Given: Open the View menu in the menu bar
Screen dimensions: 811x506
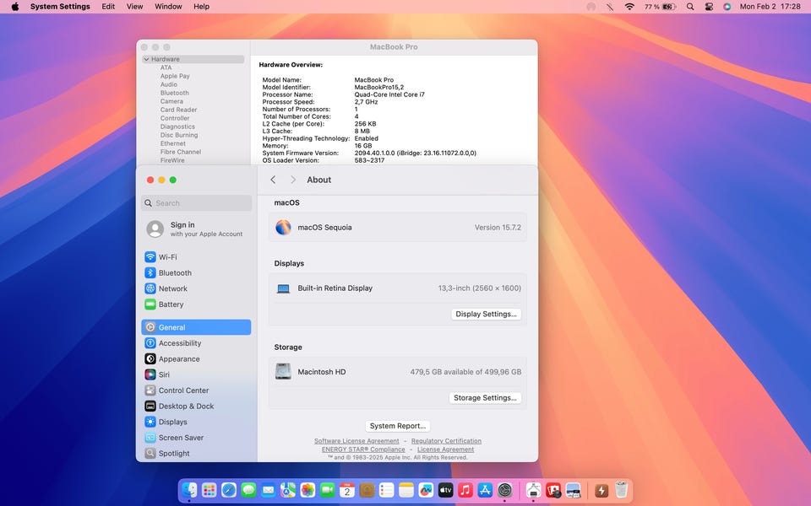Looking at the screenshot, I should 134,7.
